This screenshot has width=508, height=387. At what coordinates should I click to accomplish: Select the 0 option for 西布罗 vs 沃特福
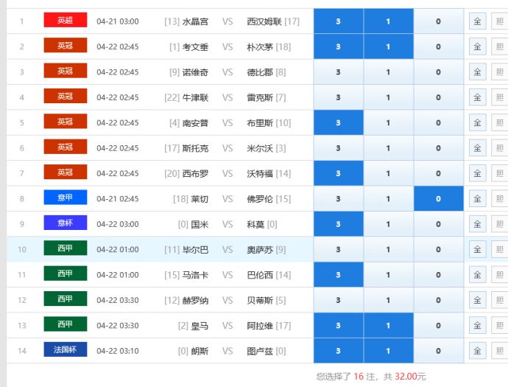[438, 173]
